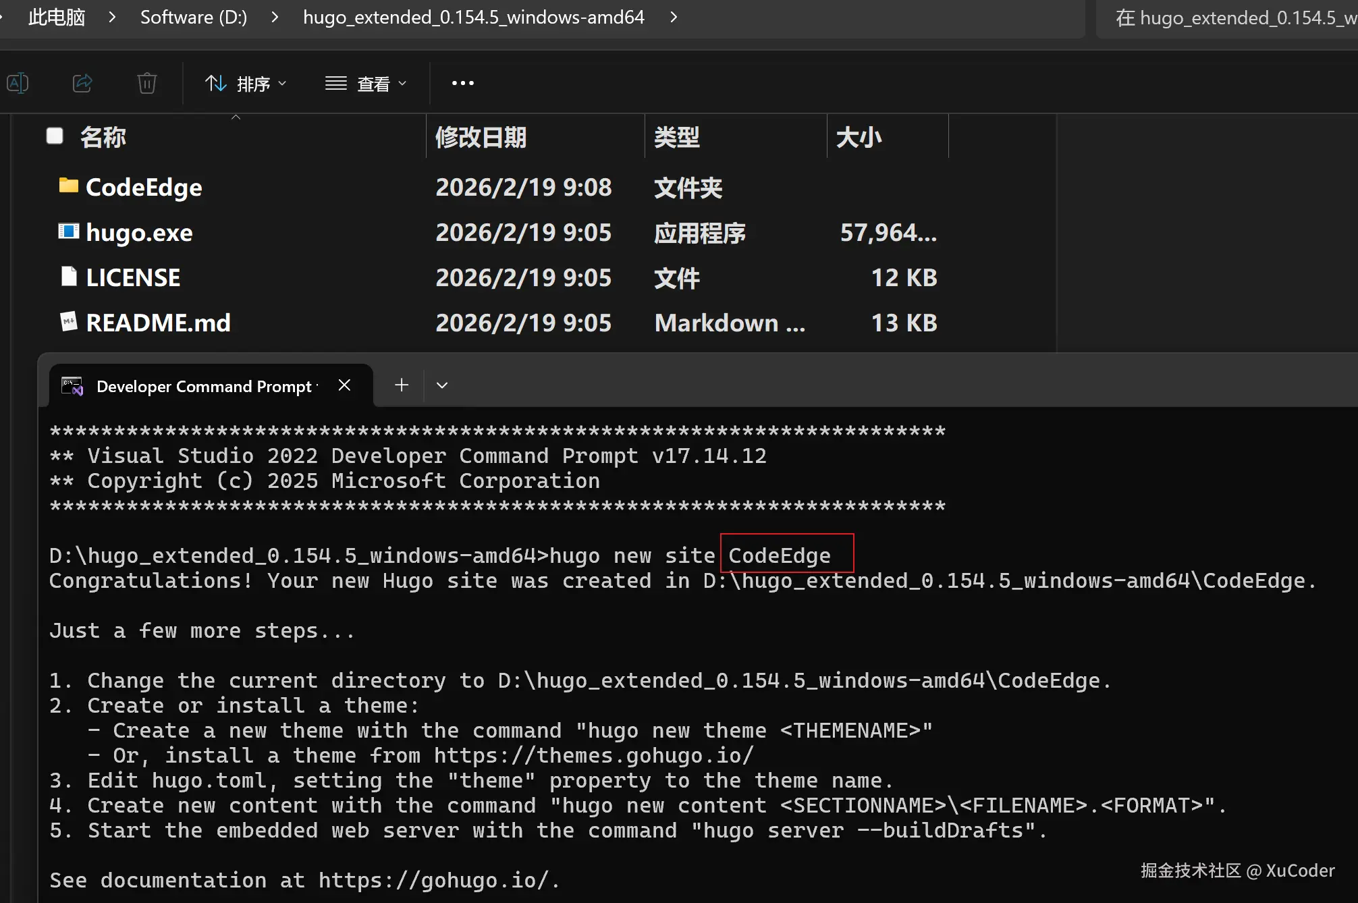Select the README.md markdown file
Image resolution: width=1358 pixels, height=903 pixels.
[158, 323]
